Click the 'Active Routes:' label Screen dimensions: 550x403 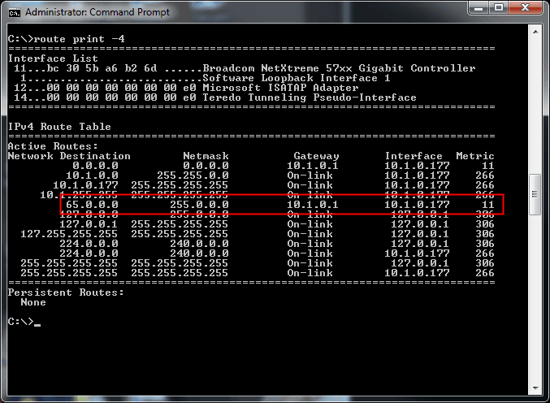click(x=53, y=146)
